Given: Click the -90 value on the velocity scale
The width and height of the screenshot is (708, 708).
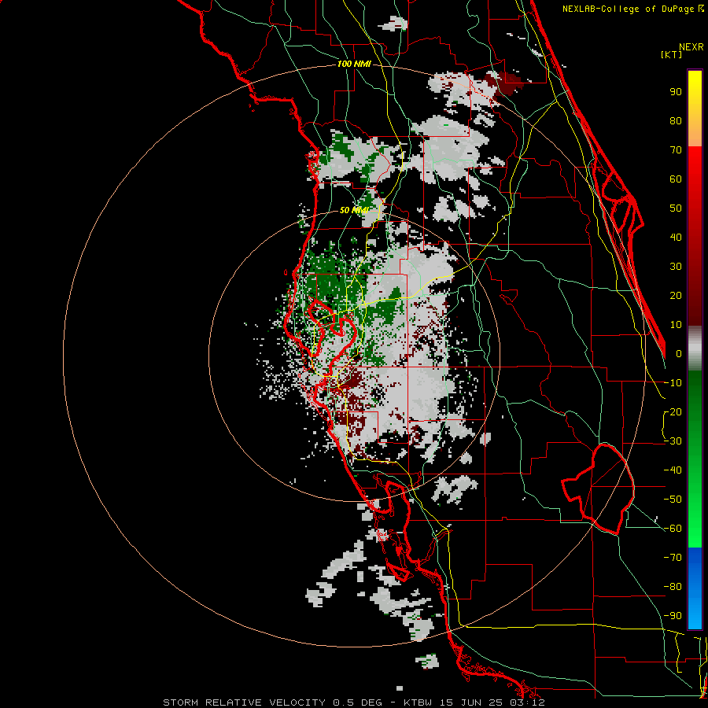Looking at the screenshot, I should tap(673, 616).
